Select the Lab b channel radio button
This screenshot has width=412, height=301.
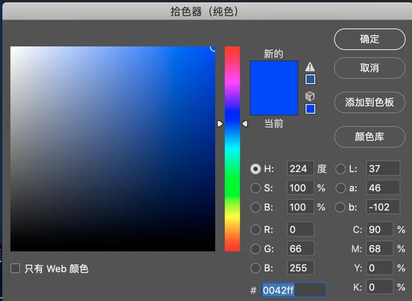click(x=340, y=207)
